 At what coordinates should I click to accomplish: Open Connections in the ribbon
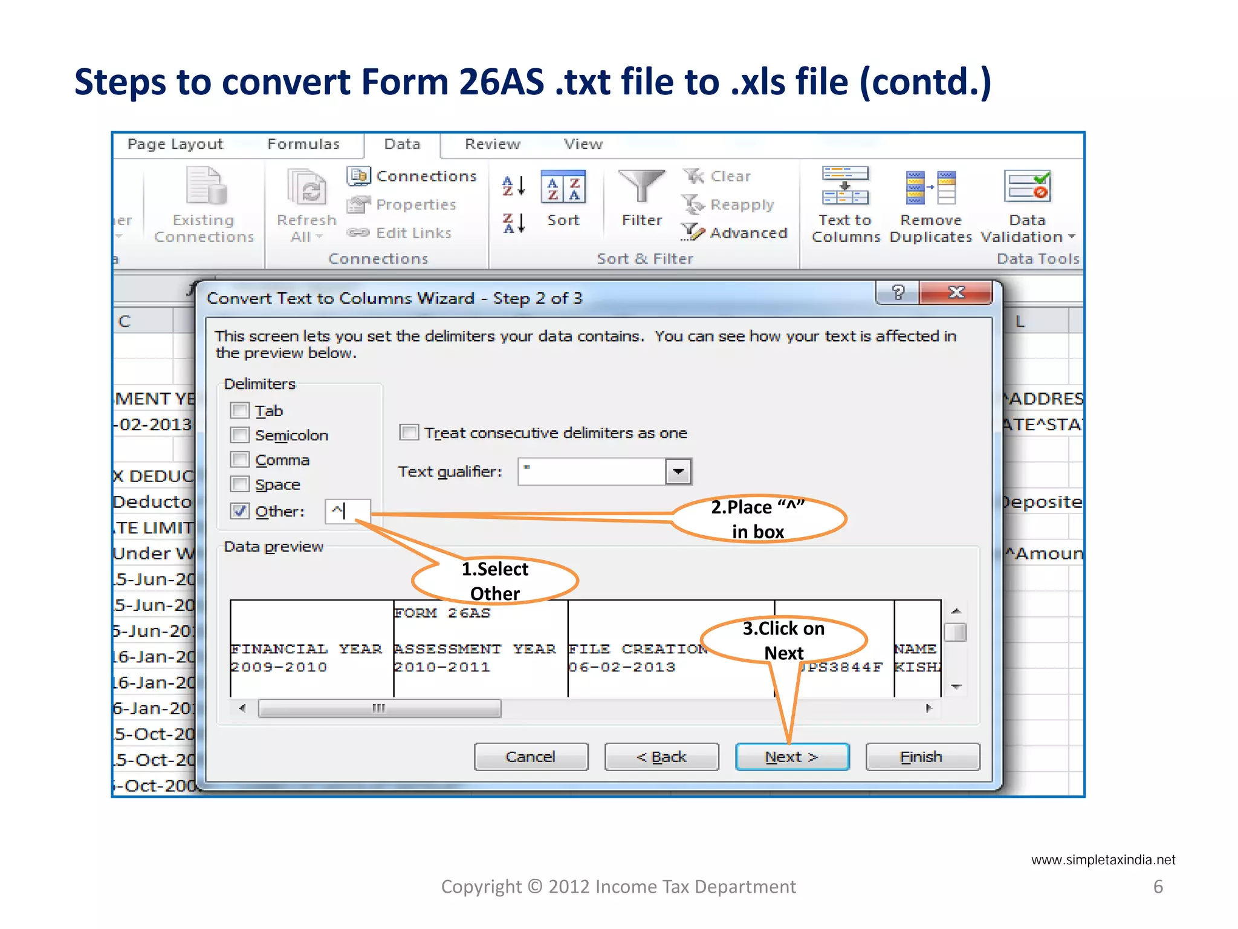coord(412,176)
